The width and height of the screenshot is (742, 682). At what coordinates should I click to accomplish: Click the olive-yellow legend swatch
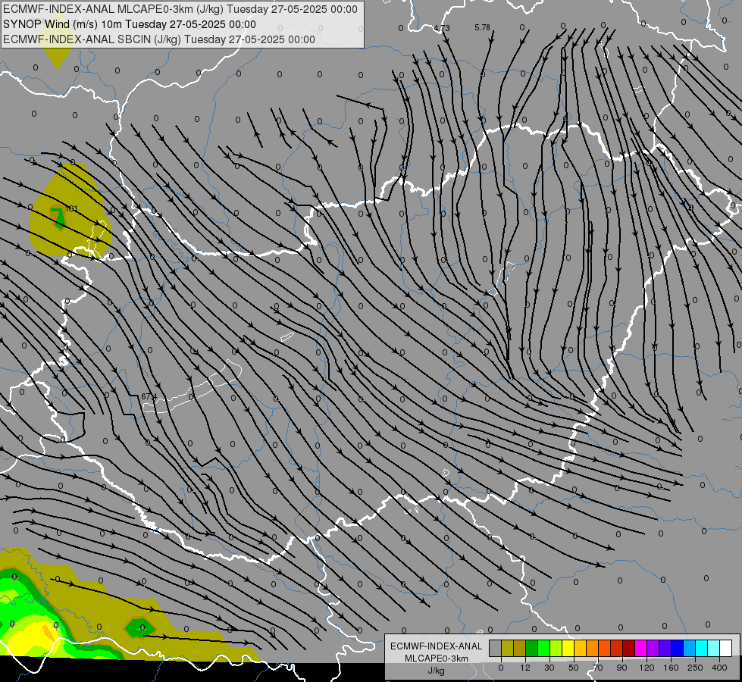pos(507,649)
